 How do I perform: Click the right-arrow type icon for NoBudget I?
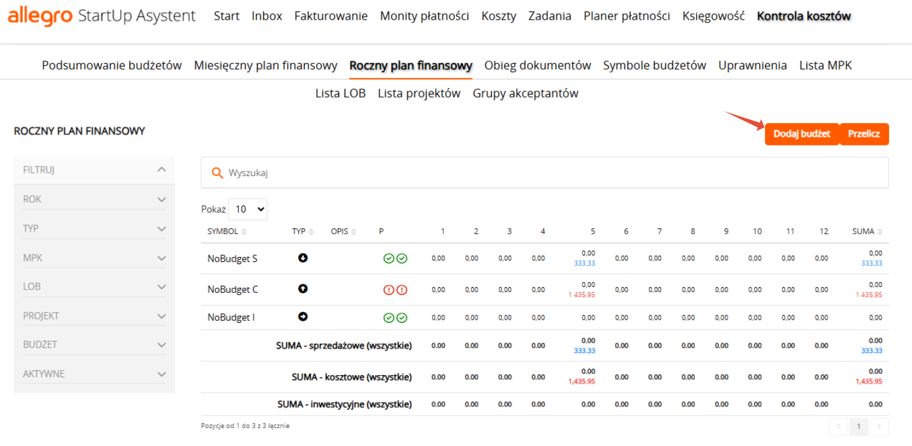click(x=303, y=316)
